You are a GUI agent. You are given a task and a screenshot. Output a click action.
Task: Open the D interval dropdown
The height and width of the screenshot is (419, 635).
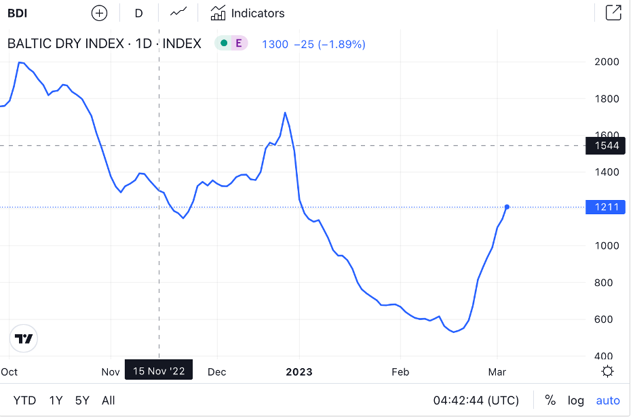click(x=138, y=13)
